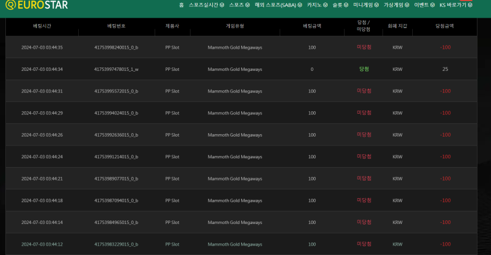Click Mammoth Gold Megaways in 03:44:12 row
This screenshot has height=255, width=491.
[235, 244]
